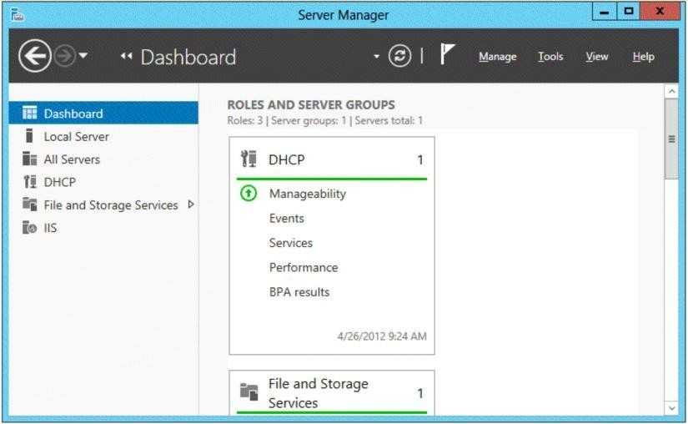Open the Manage menu
688x424 pixels.
pyautogui.click(x=498, y=57)
